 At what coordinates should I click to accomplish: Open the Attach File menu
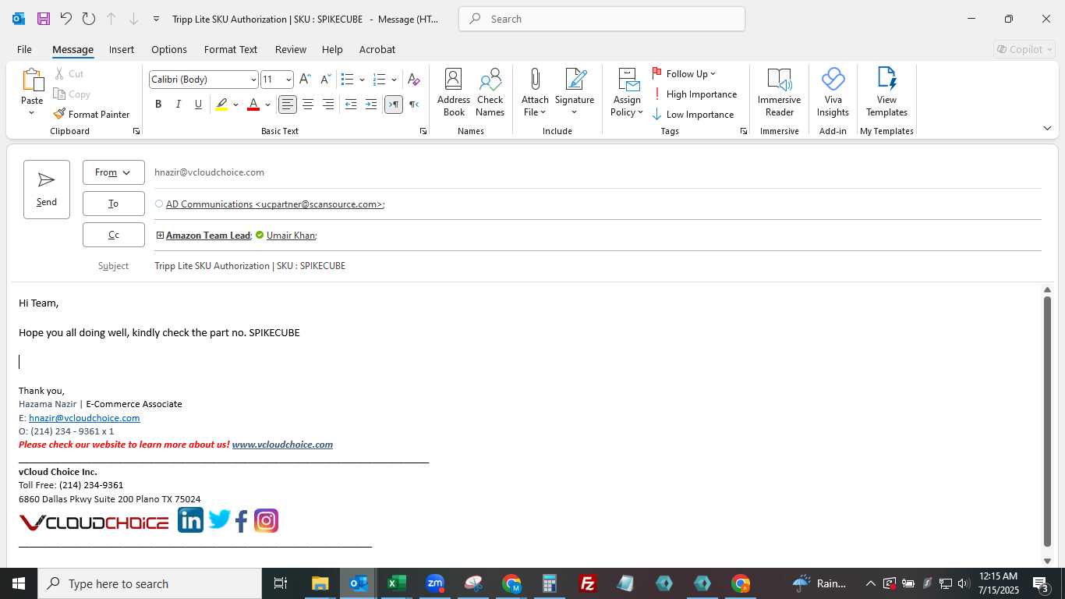coord(535,92)
